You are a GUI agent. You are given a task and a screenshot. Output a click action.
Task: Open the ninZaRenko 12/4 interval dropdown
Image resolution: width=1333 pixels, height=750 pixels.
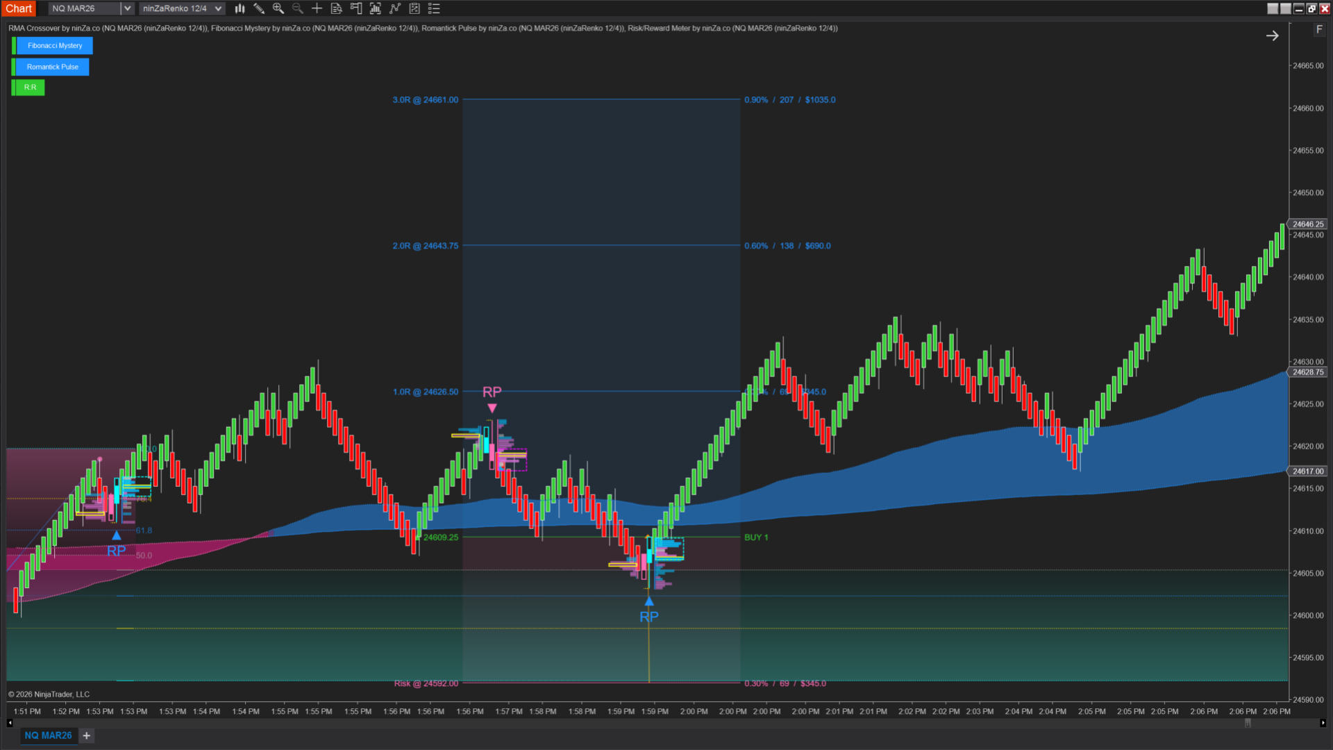click(218, 8)
